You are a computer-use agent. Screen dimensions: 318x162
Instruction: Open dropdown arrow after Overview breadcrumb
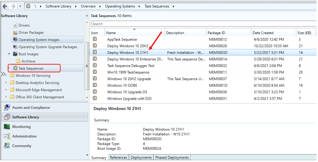pos(100,6)
